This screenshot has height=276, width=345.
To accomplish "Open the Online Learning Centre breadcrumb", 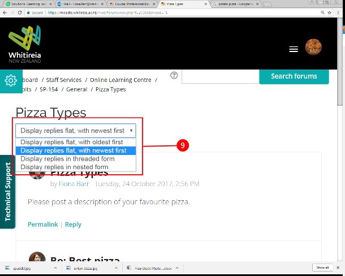I will coord(120,80).
